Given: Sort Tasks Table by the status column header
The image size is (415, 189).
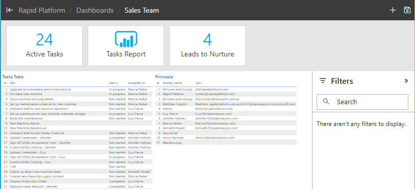Looking at the screenshot, I should (113, 83).
